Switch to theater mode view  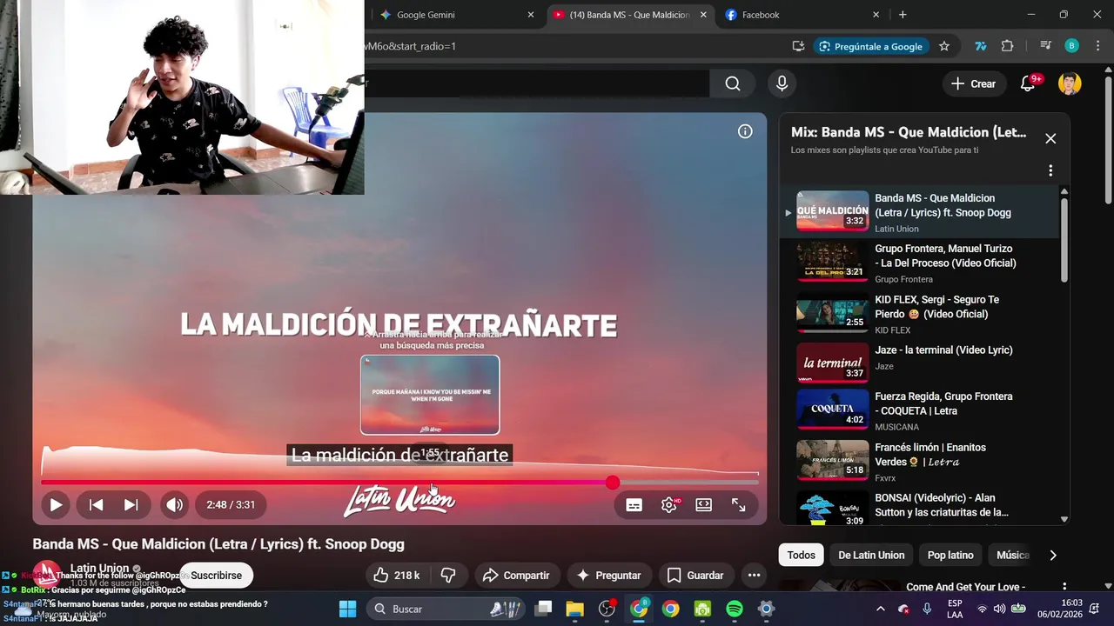click(704, 505)
